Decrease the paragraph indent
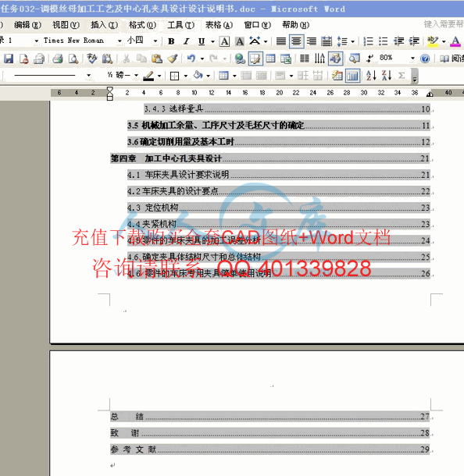The image size is (464, 476). tap(398, 41)
